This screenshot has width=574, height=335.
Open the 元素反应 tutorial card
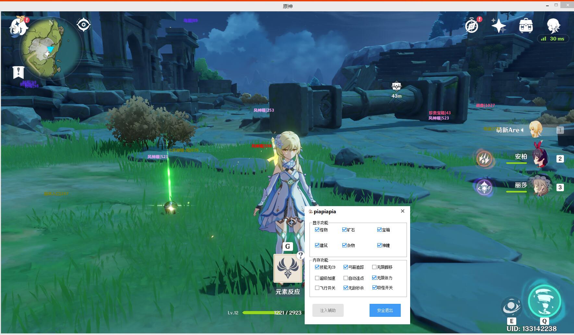pos(288,268)
